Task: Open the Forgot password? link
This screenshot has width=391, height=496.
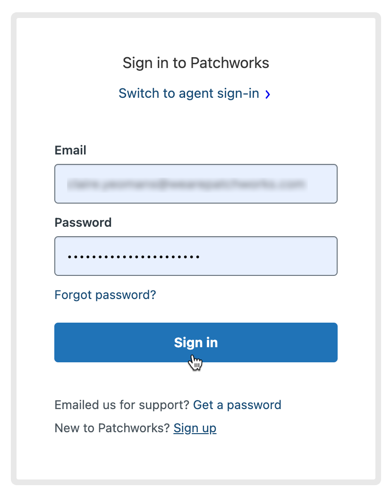Action: tap(105, 295)
